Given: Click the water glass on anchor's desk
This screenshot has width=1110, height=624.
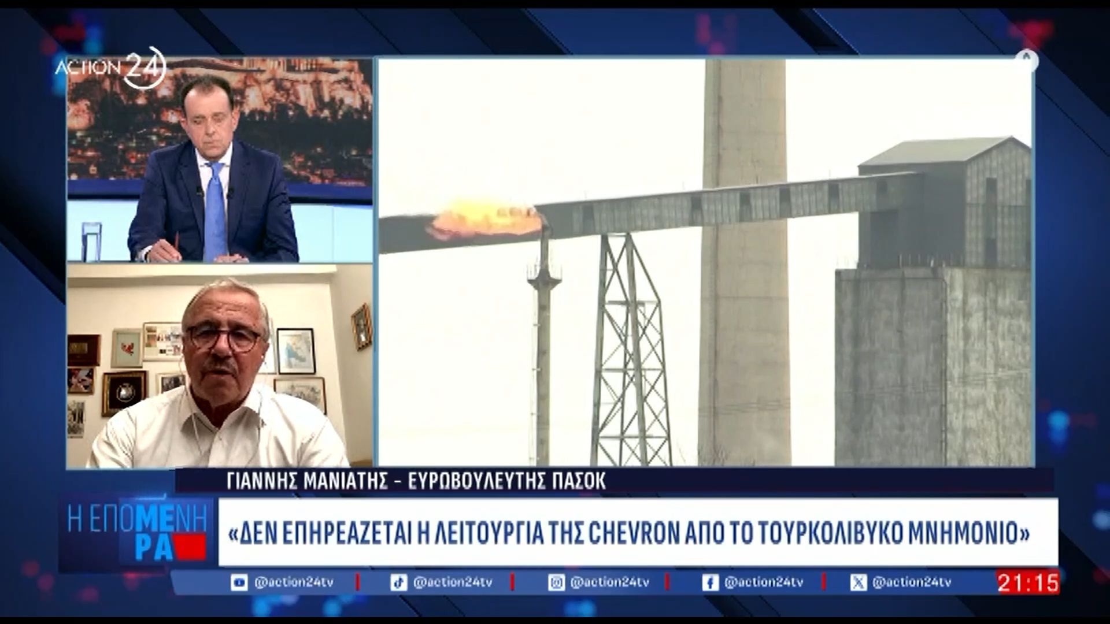Looking at the screenshot, I should click(91, 241).
